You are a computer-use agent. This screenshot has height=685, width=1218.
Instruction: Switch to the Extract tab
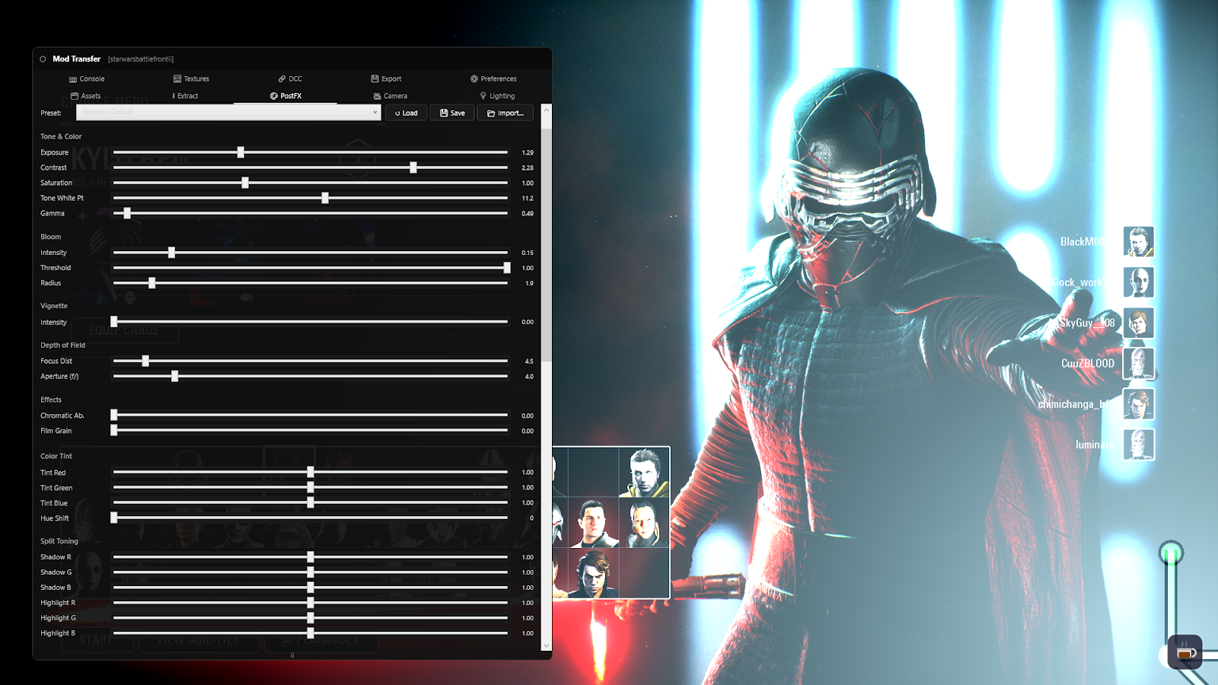click(x=184, y=96)
